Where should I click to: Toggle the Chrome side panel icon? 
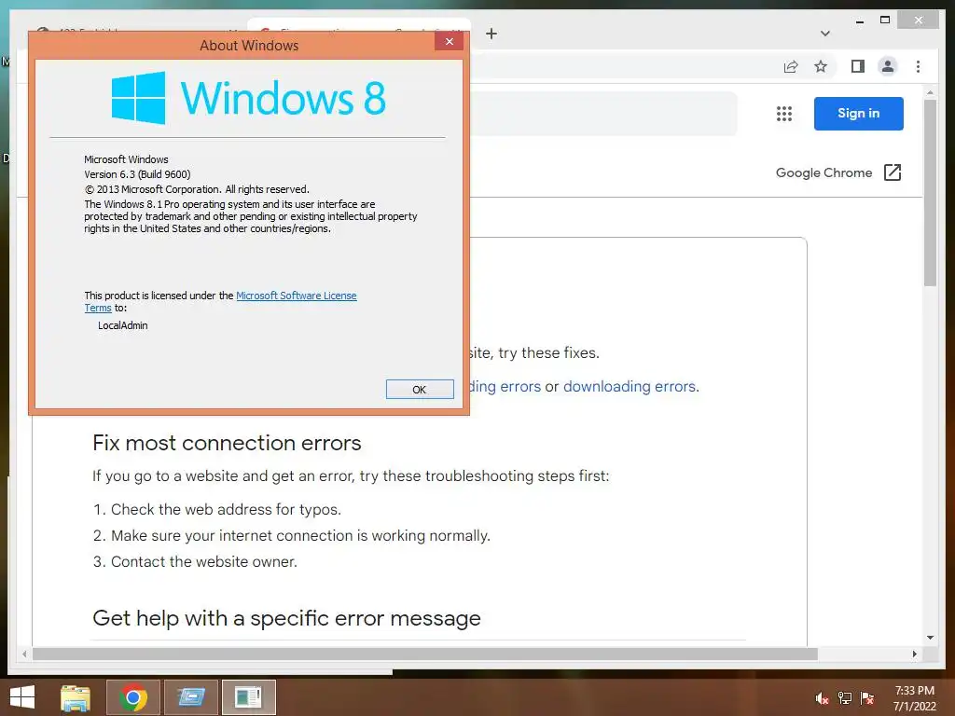tap(858, 66)
